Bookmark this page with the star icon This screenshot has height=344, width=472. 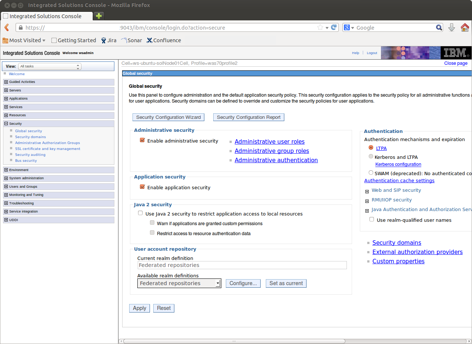tap(320, 28)
